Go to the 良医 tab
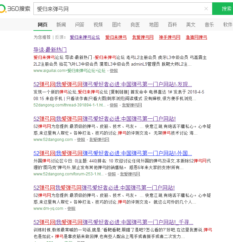This screenshot has height=242, width=233. (x=135, y=25)
